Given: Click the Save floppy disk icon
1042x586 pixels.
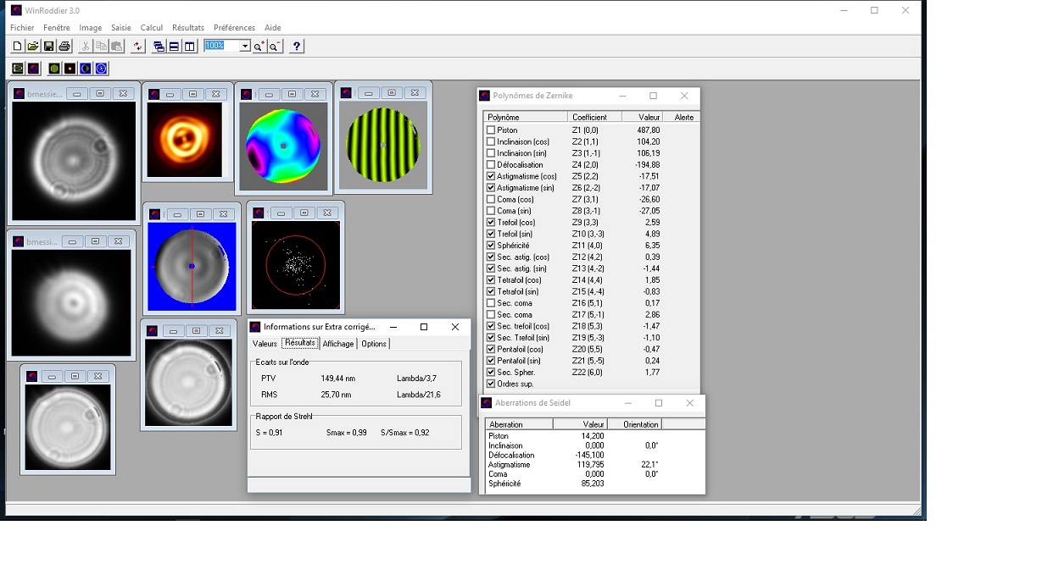Looking at the screenshot, I should pos(48,47).
